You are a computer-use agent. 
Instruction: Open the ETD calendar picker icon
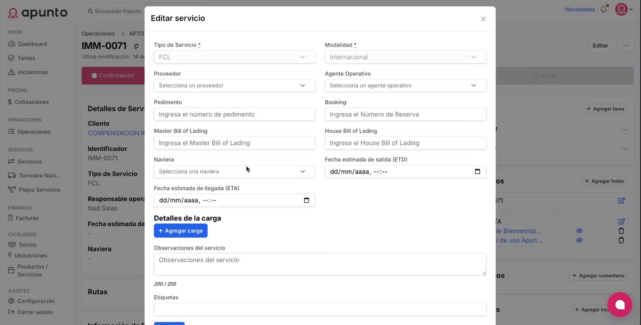pyautogui.click(x=477, y=172)
